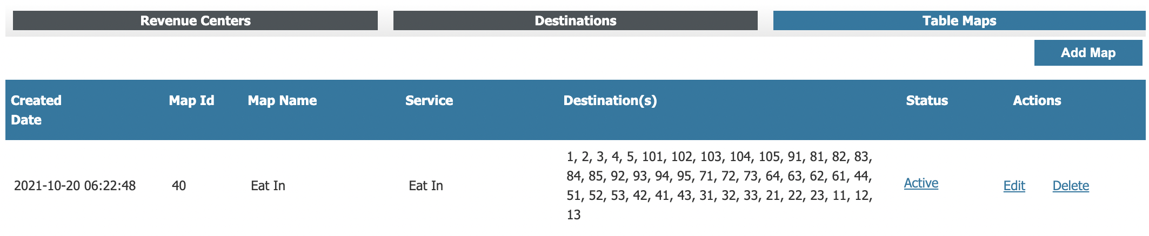Screen dimensions: 1149x236
Task: Click the Map Id column header
Action: [191, 101]
